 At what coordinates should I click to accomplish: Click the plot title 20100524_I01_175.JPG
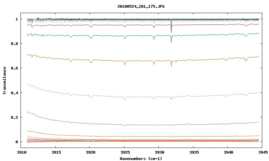click(x=141, y=6)
